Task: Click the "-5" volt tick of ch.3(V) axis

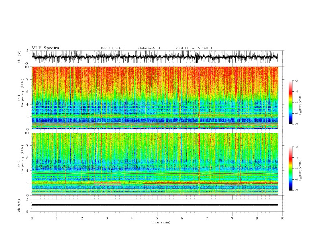Action: click(x=27, y=212)
